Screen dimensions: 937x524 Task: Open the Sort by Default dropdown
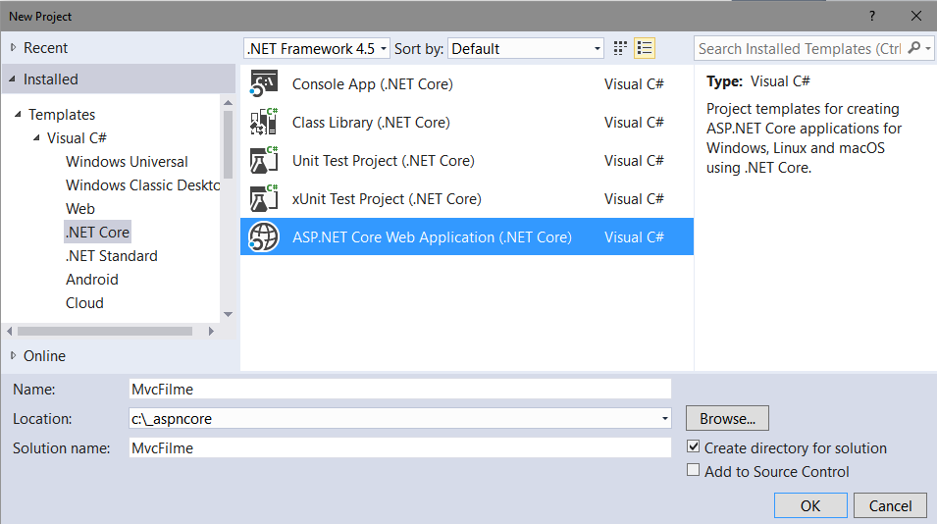[x=526, y=48]
